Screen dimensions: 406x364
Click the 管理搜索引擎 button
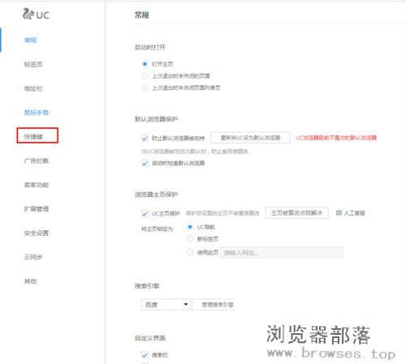(214, 305)
